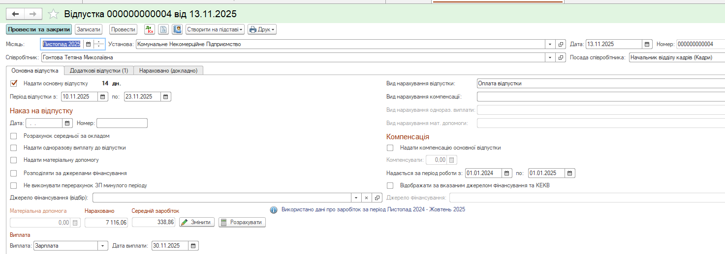Viewport: 725px width, 254px height.
Task: Open the Дт/Кт accounting entries view
Action: [149, 29]
